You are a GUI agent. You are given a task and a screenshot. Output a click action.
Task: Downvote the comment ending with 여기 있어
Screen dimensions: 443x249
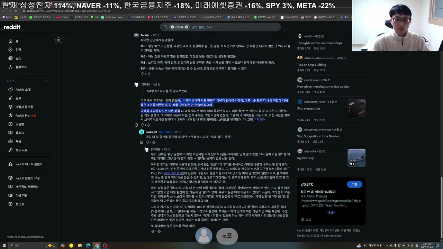pyautogui.click(x=149, y=125)
